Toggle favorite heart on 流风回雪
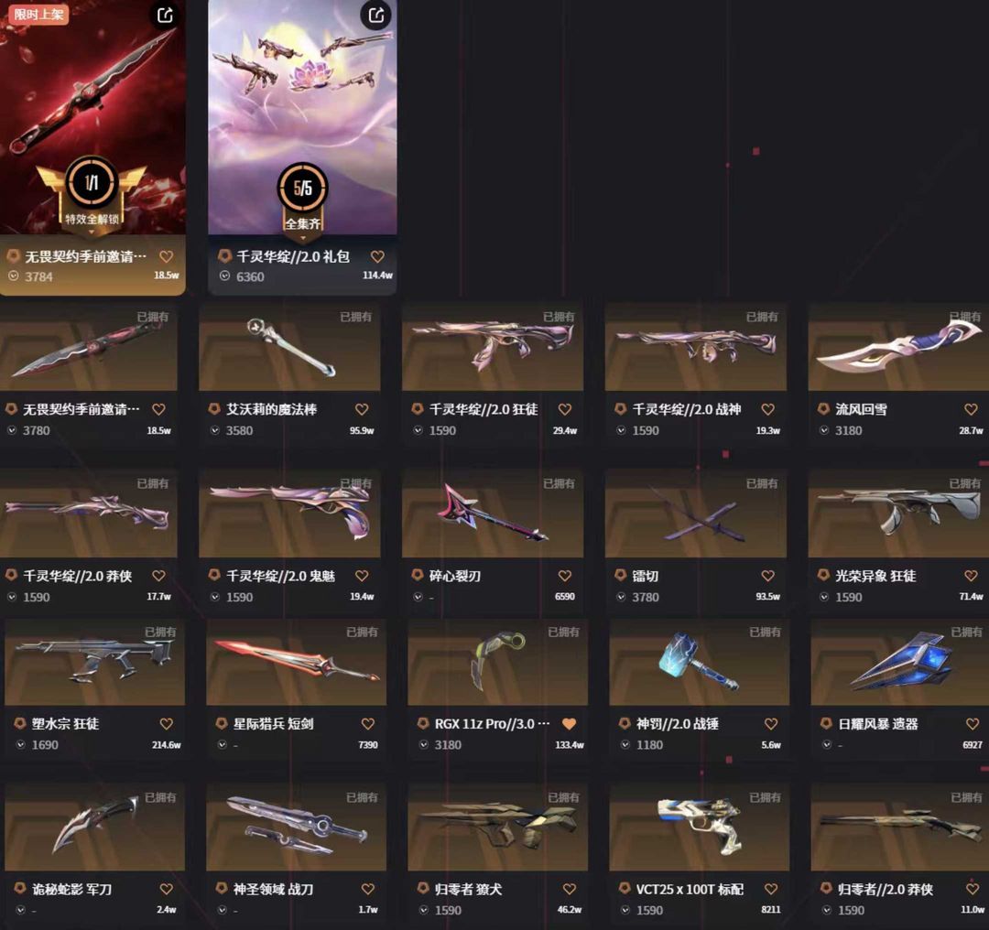The image size is (989, 930). pos(971,409)
